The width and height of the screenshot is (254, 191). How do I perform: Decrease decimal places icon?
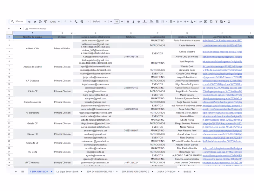point(76,21)
